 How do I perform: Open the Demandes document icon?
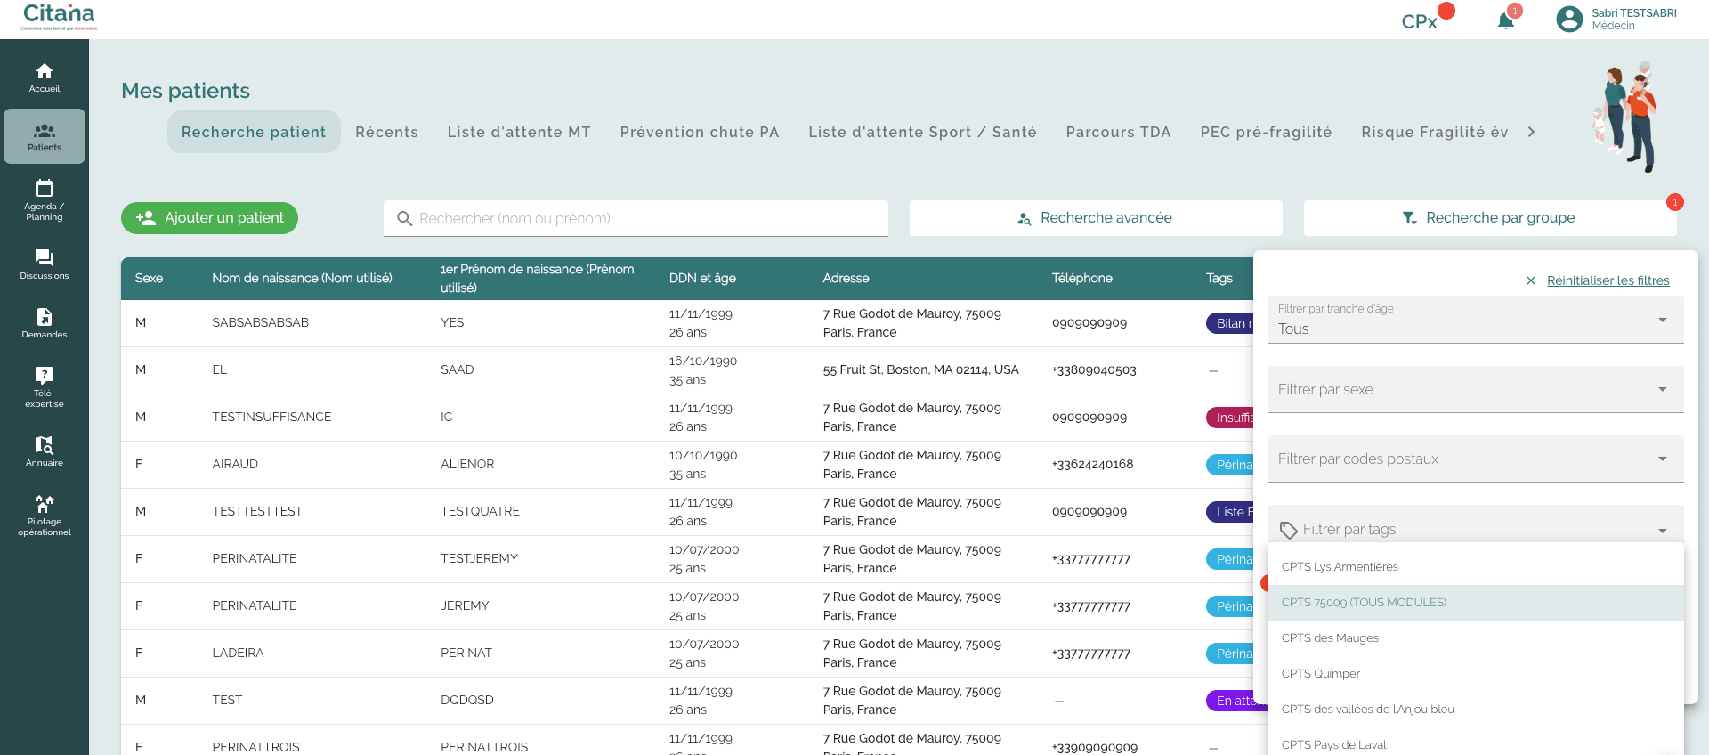[x=45, y=318]
